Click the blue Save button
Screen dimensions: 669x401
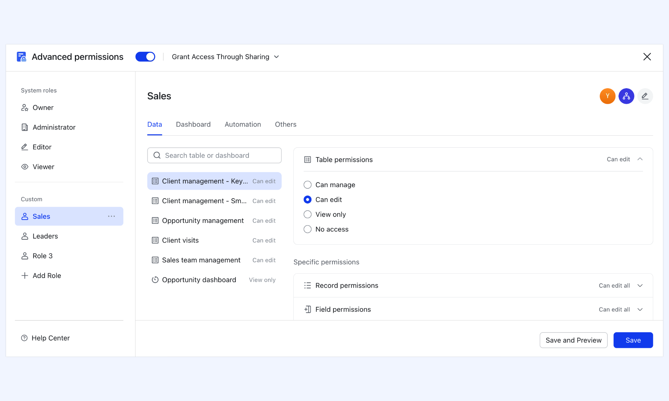[633, 340]
